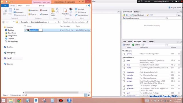Click the load workspace icon in Environment pane
Screen dimensions: 183x103
click(124, 15)
